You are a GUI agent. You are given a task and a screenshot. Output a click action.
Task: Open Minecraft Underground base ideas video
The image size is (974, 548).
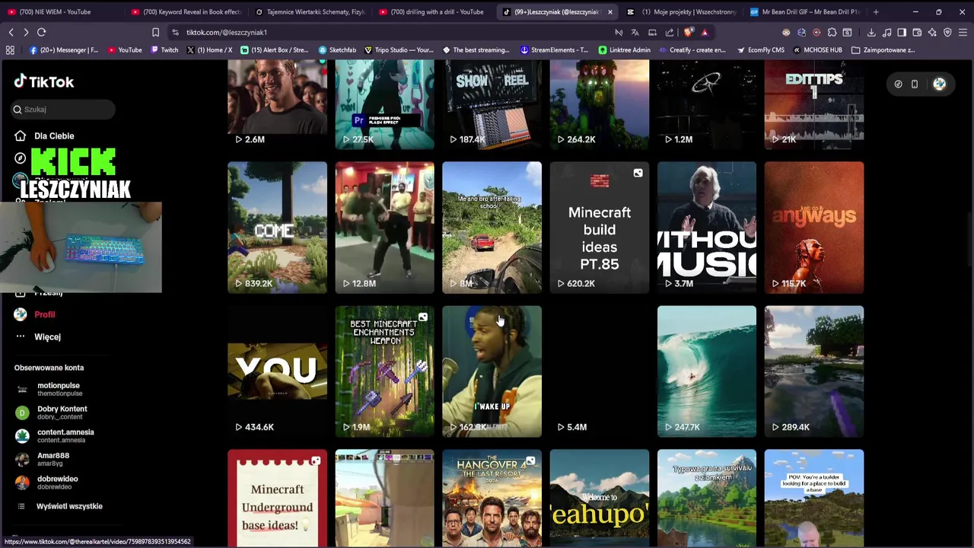tap(277, 498)
